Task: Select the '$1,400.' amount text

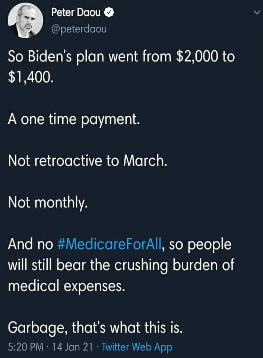Action: click(31, 77)
